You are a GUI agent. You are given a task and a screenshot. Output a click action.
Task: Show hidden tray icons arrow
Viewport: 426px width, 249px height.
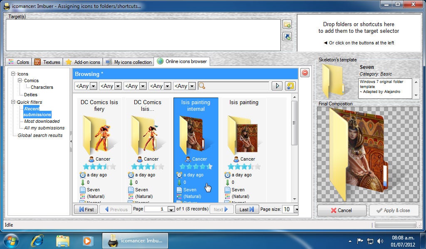350,241
